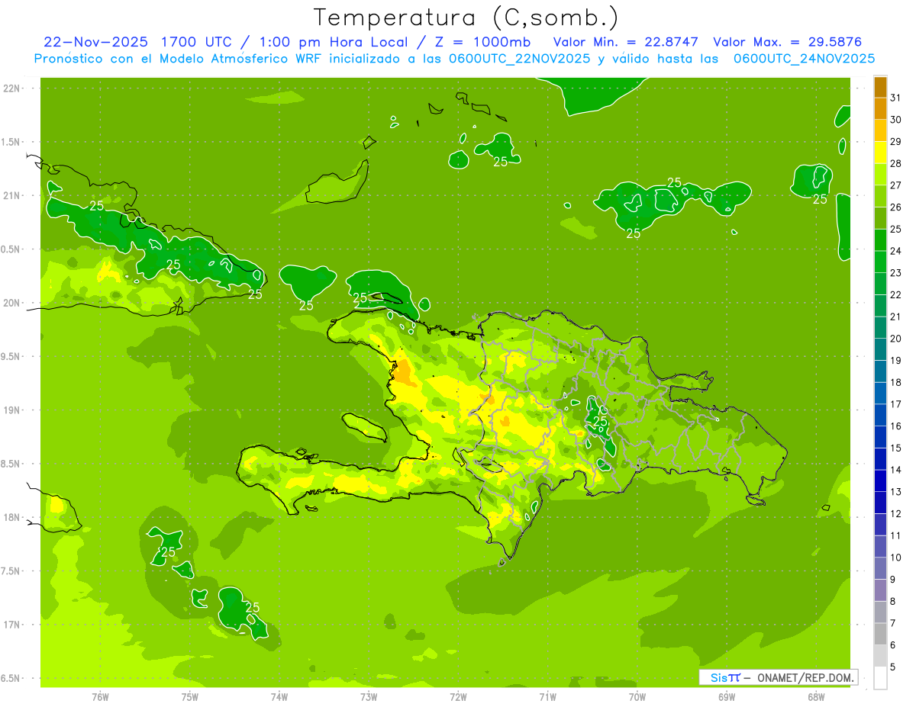Screen dimensions: 916x707
Task: Click 'Valor Min. = 22.8747' text
Action: (625, 42)
